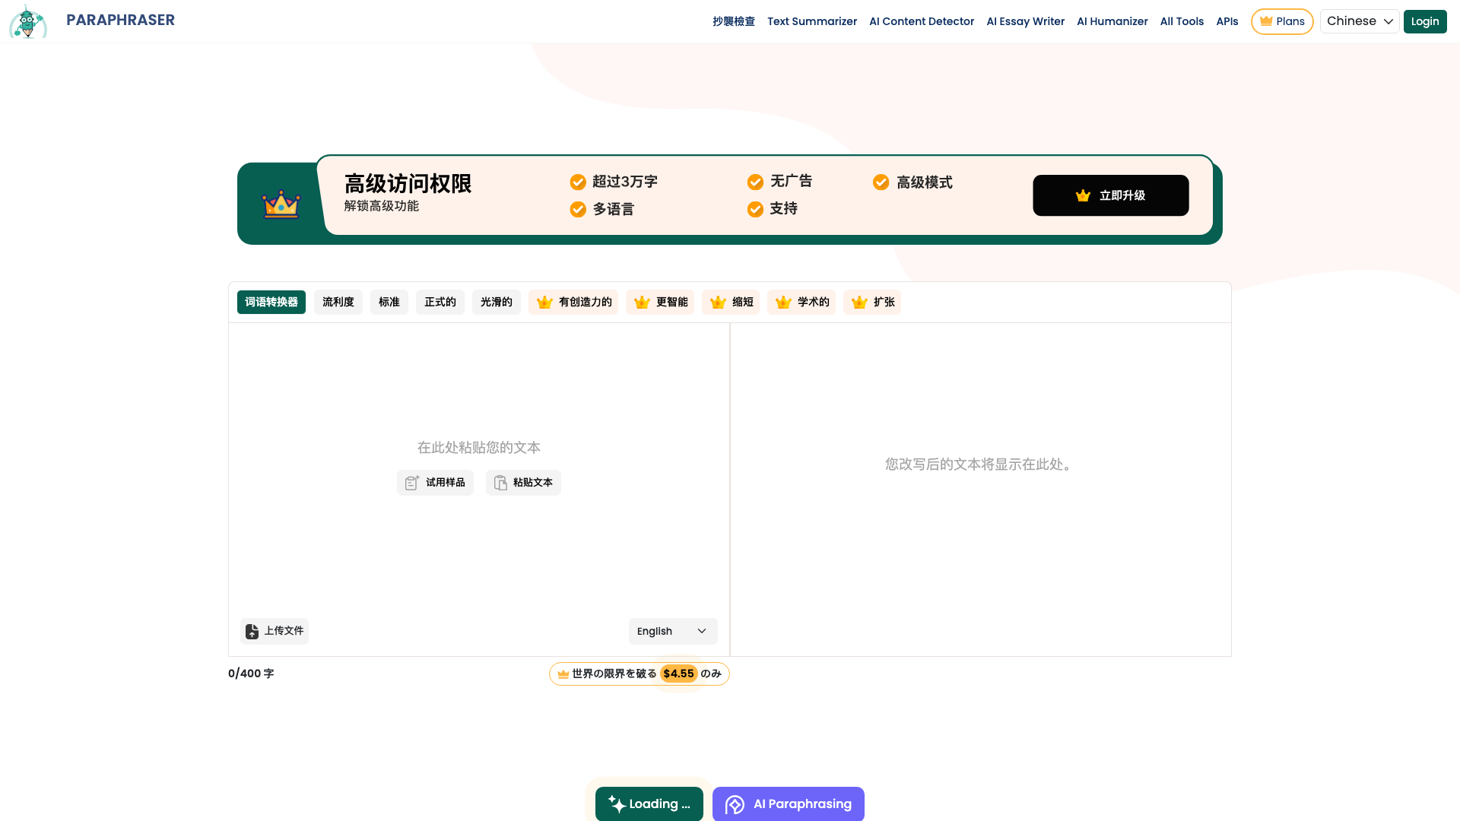The width and height of the screenshot is (1460, 821).
Task: Click the crown icon on Plans button
Action: click(1266, 21)
